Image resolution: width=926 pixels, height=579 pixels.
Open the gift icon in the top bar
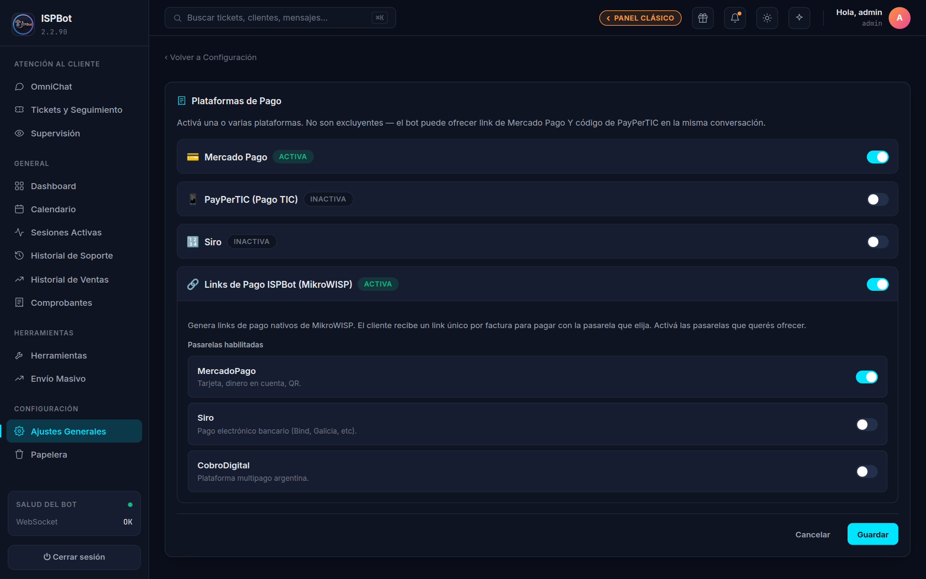click(703, 18)
